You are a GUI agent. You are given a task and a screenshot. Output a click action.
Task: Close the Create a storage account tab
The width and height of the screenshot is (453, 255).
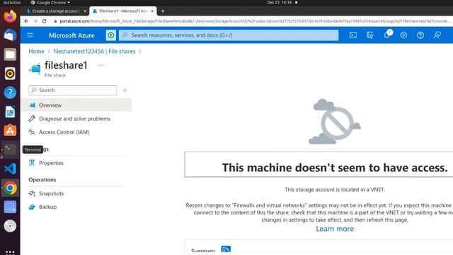[x=85, y=11]
